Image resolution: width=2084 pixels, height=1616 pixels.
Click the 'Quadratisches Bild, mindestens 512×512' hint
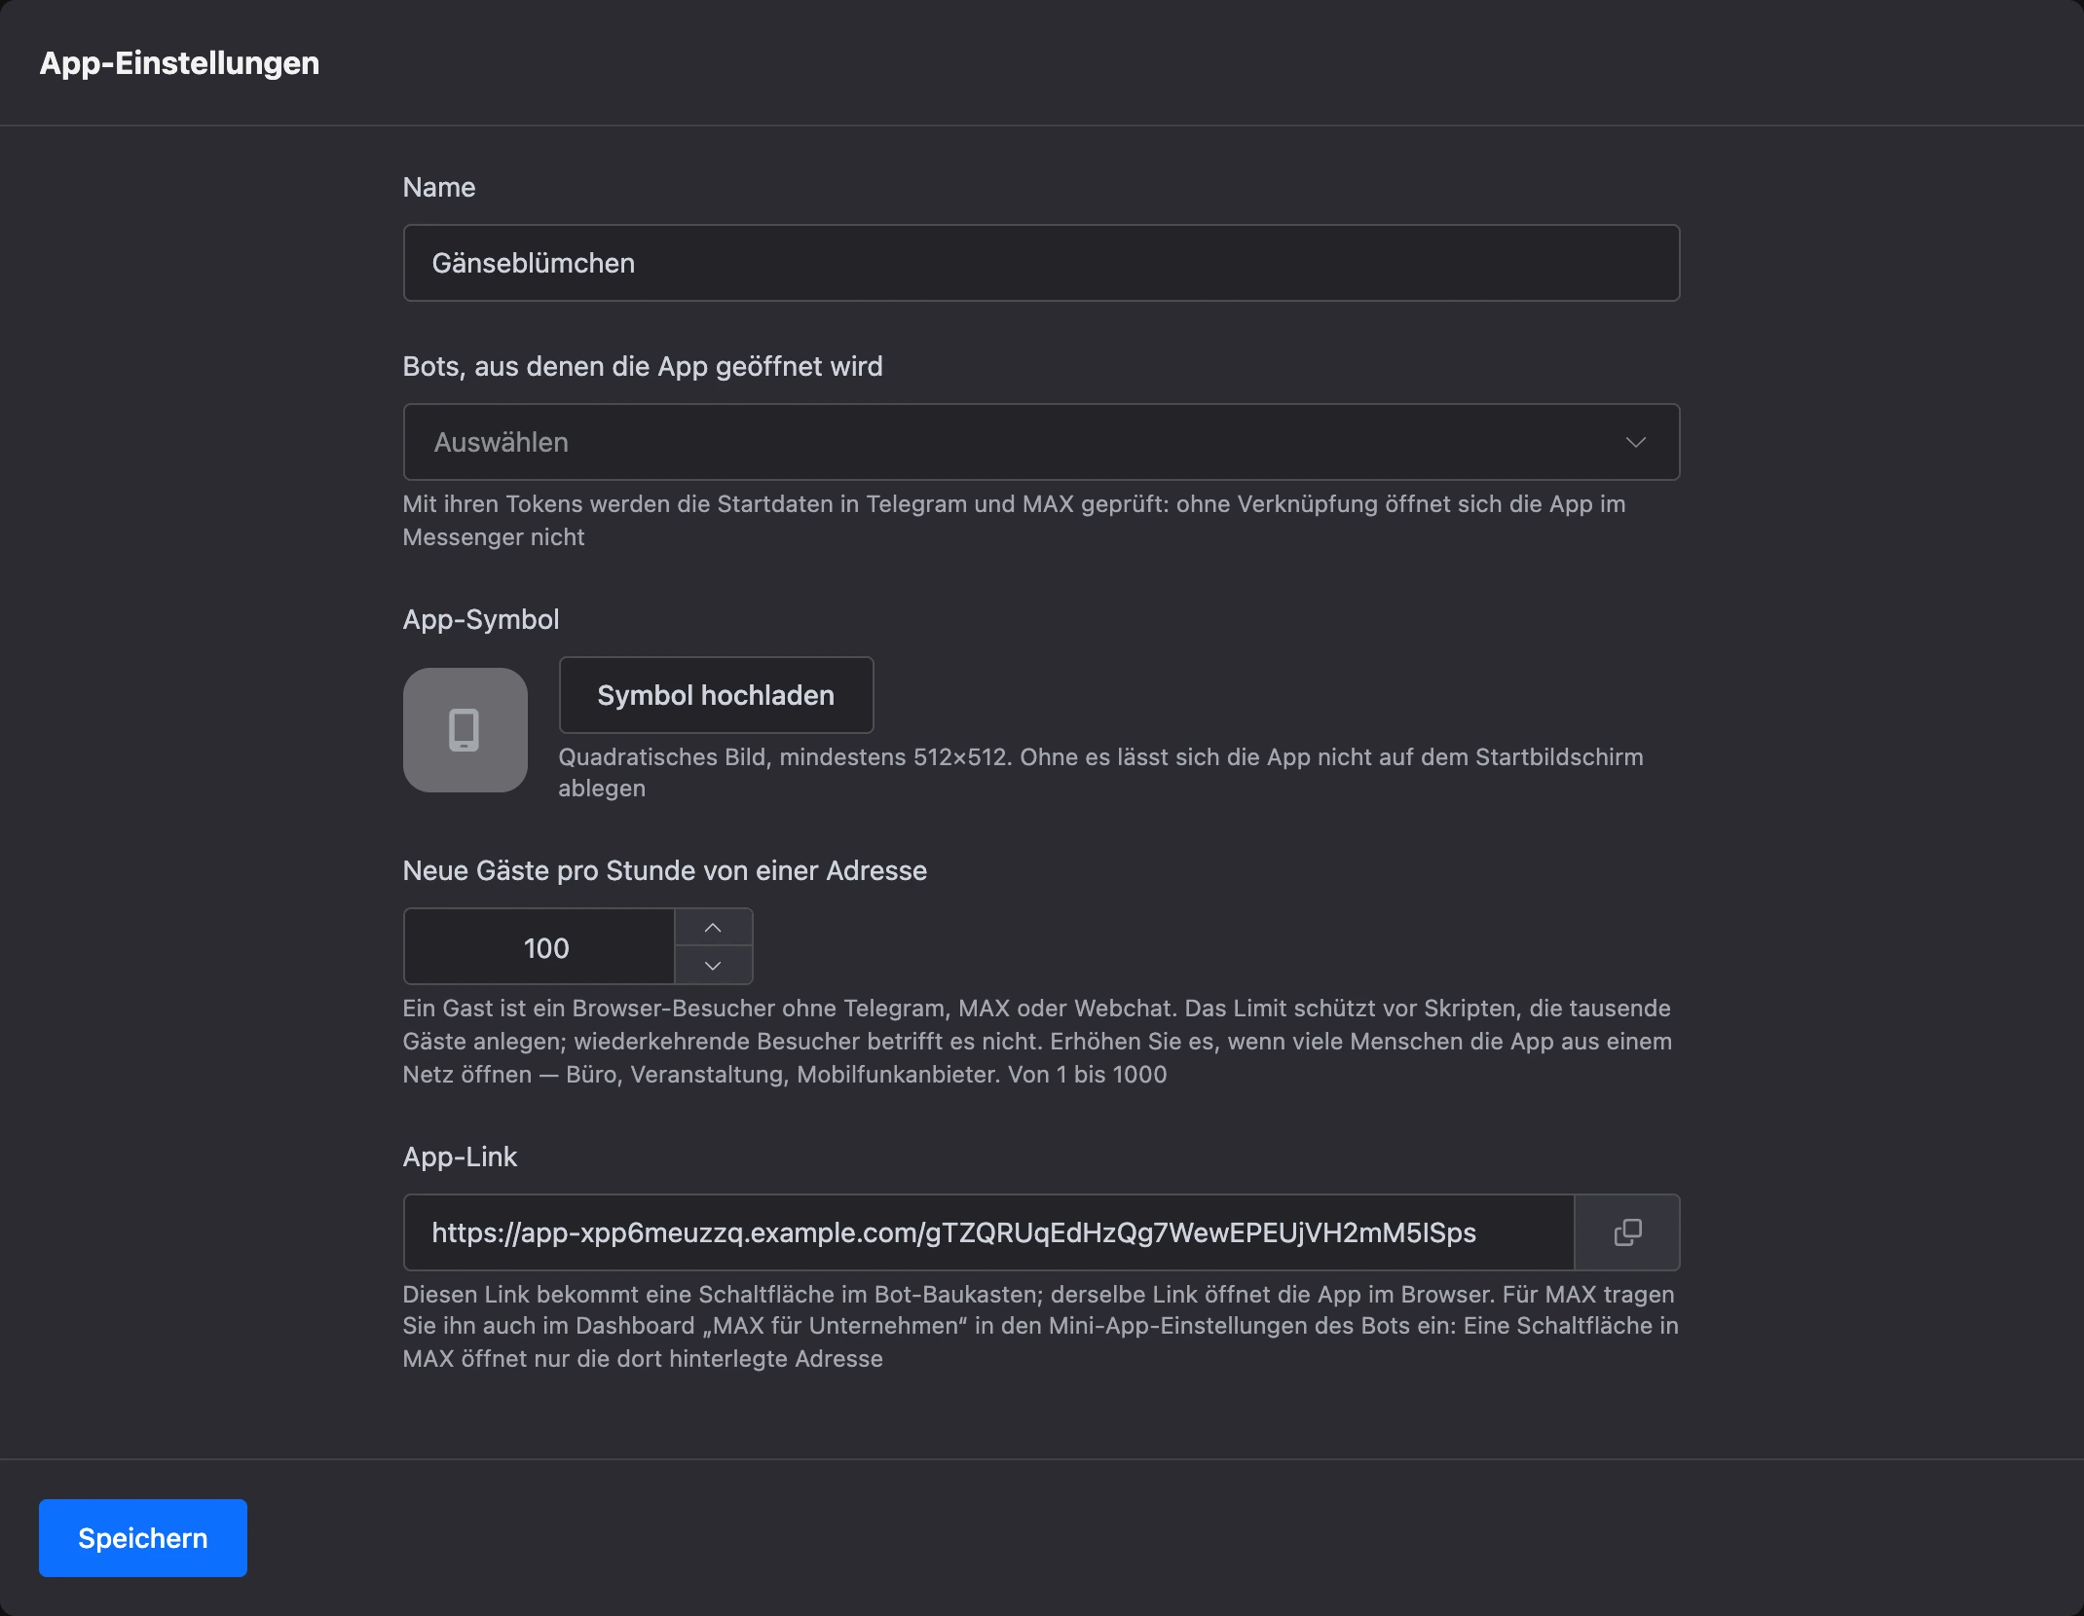tap(1100, 772)
